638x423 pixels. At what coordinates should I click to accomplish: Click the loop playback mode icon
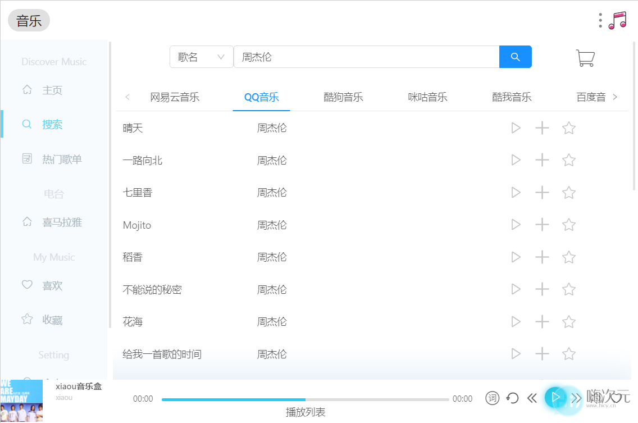coord(512,398)
